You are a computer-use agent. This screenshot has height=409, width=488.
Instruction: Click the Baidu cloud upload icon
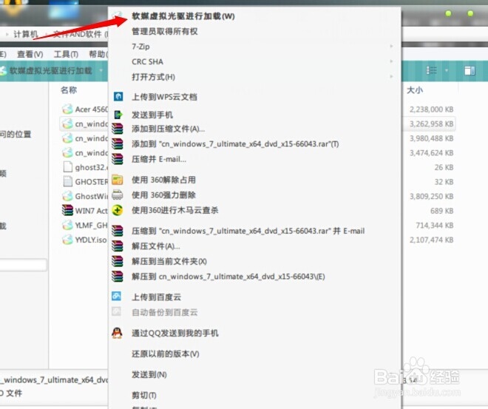(117, 296)
